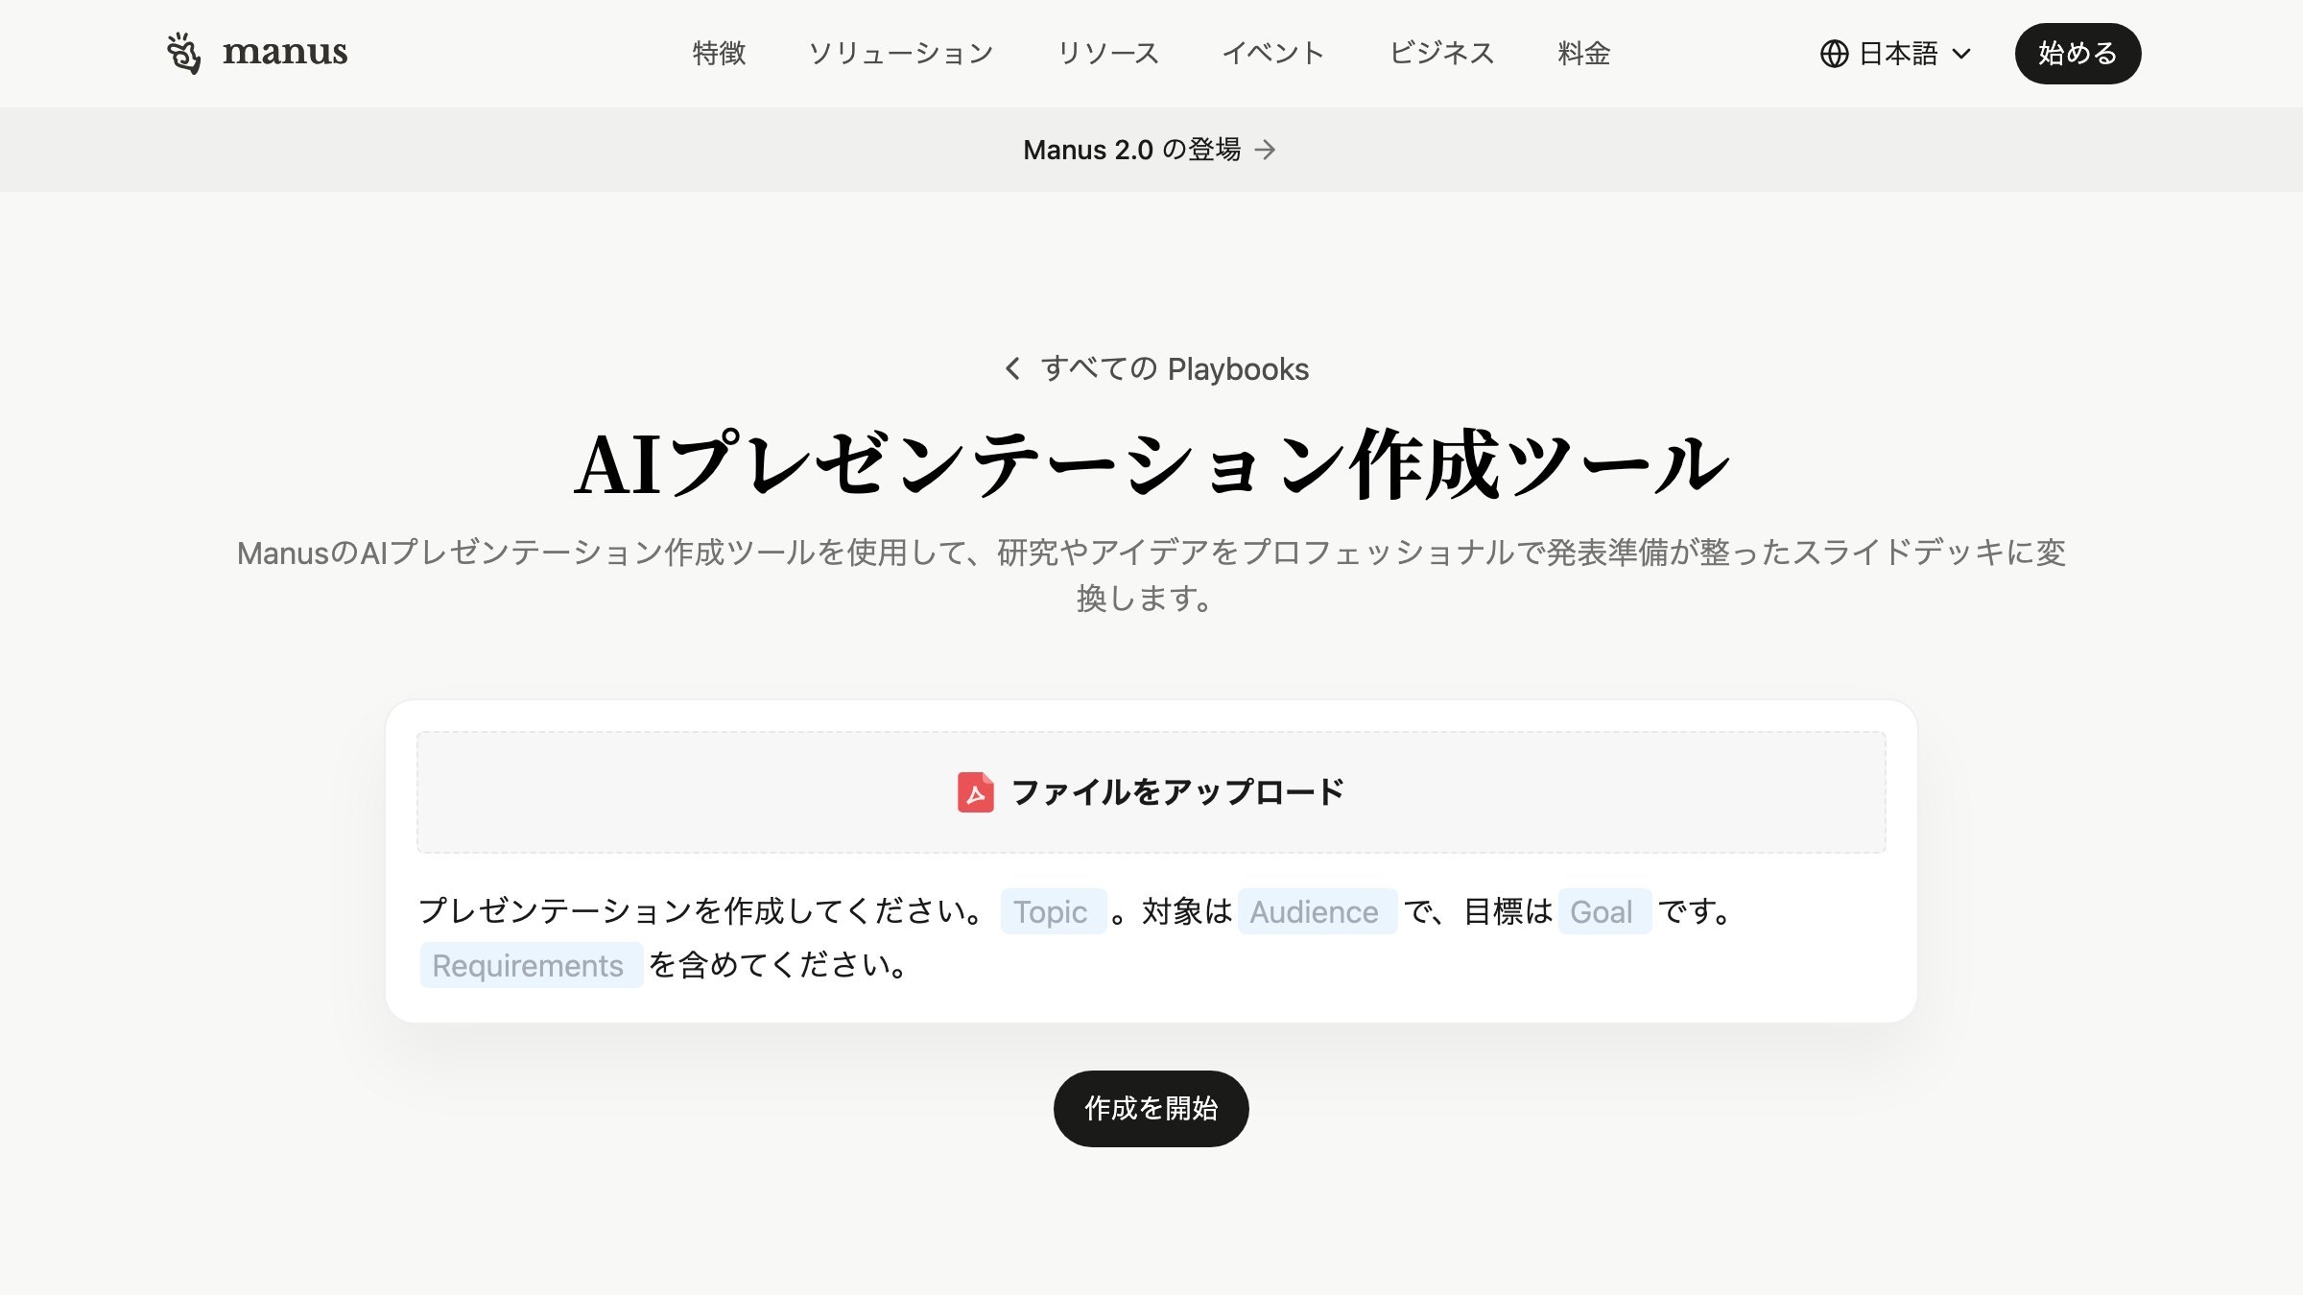The height and width of the screenshot is (1295, 2303).
Task: Click the globe language icon
Action: coord(1834,54)
